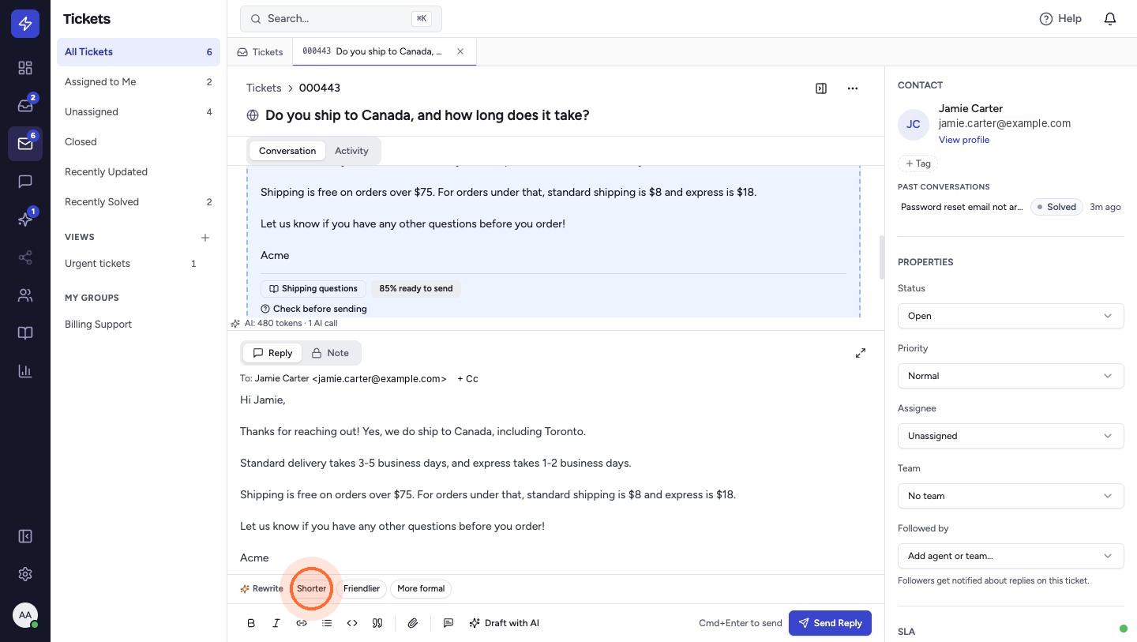Make the reply More formal
Image resolution: width=1137 pixels, height=642 pixels.
click(421, 588)
